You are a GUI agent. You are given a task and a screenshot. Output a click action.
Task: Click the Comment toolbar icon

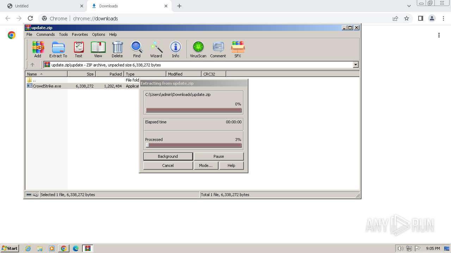point(218,49)
